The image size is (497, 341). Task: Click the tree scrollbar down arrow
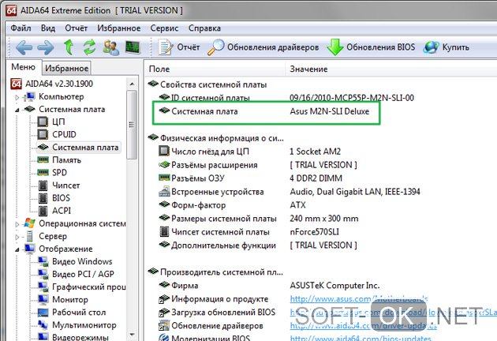point(132,335)
